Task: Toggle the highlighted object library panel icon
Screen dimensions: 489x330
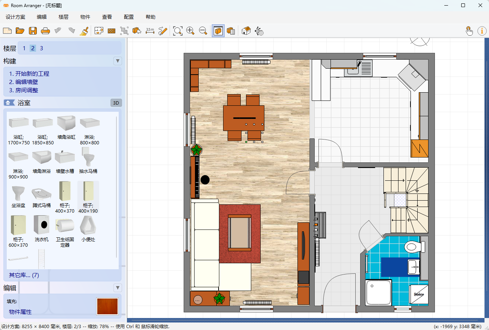Action: coord(218,31)
